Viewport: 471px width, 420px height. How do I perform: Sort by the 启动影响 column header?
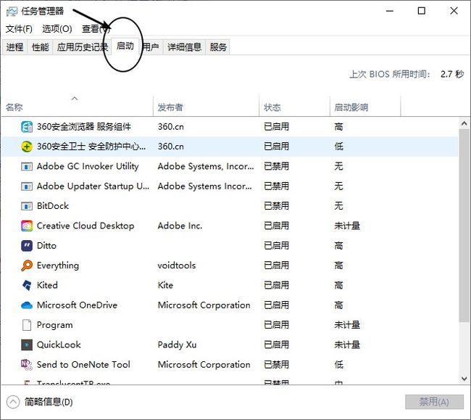tap(365, 107)
